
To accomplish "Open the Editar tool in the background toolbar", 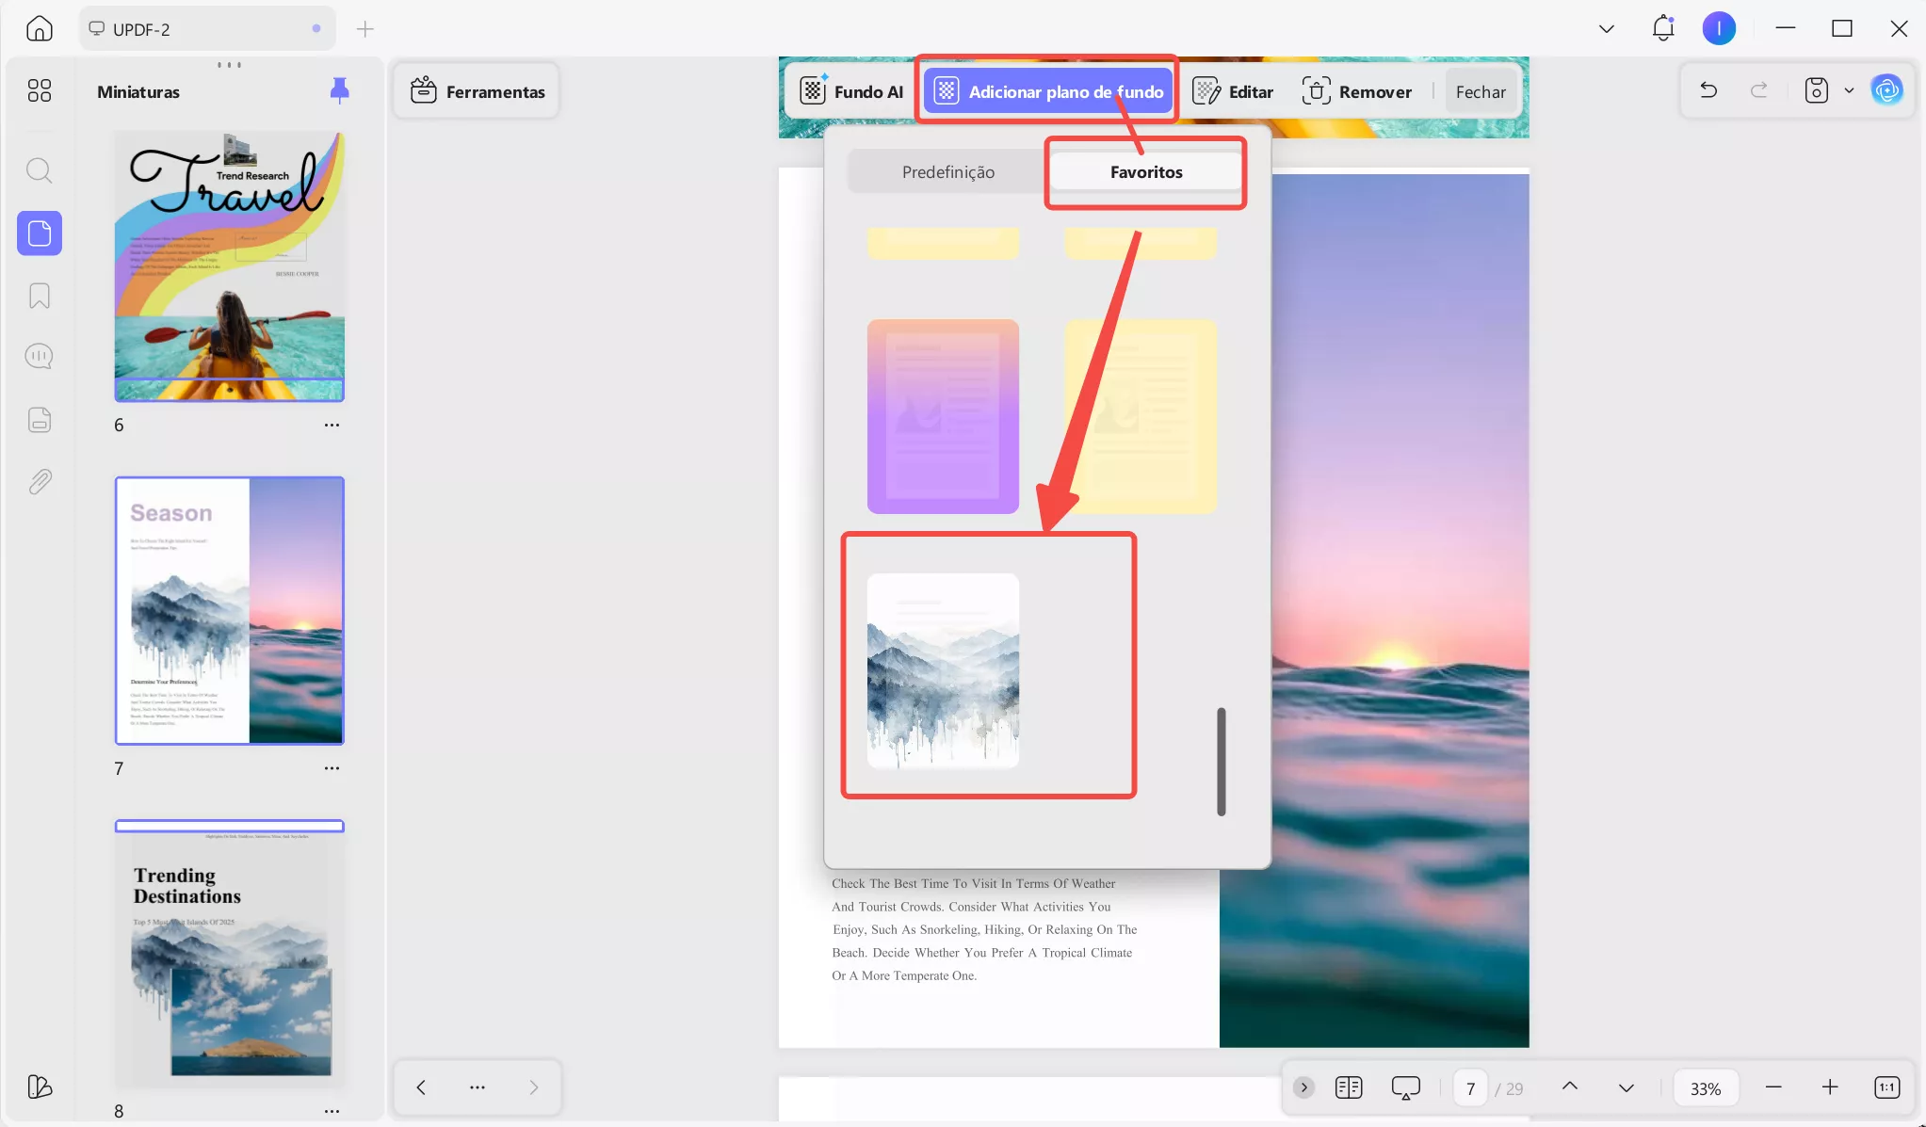I will 1232,91.
